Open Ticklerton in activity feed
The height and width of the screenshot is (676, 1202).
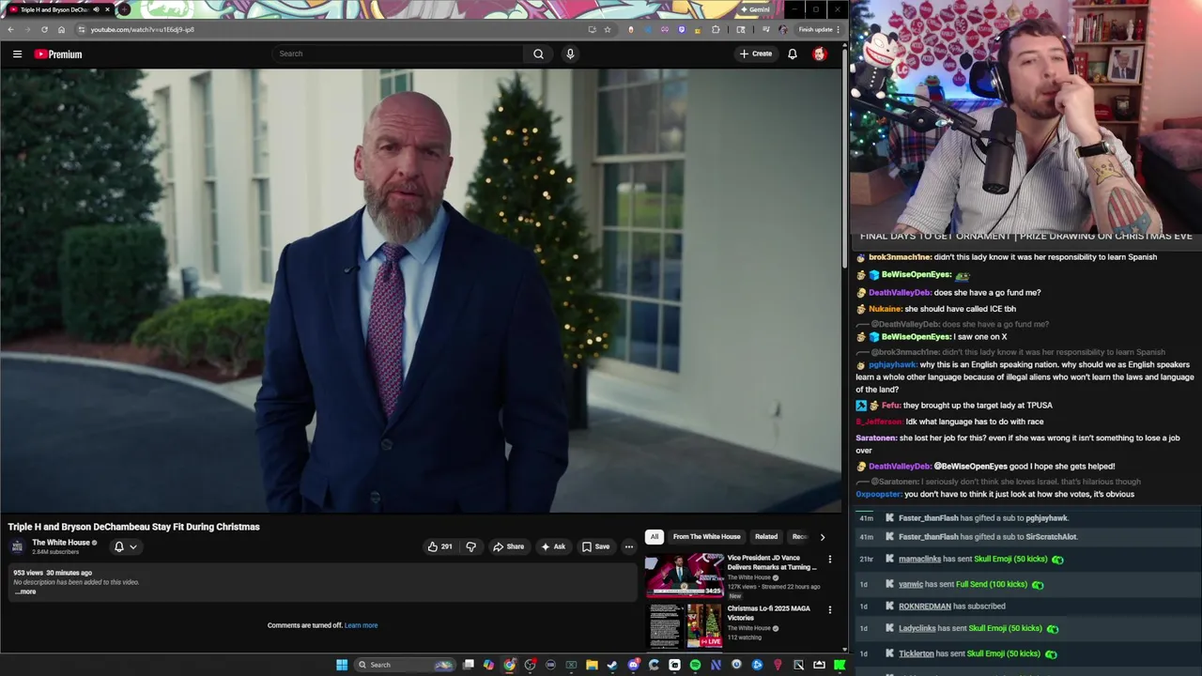917,653
